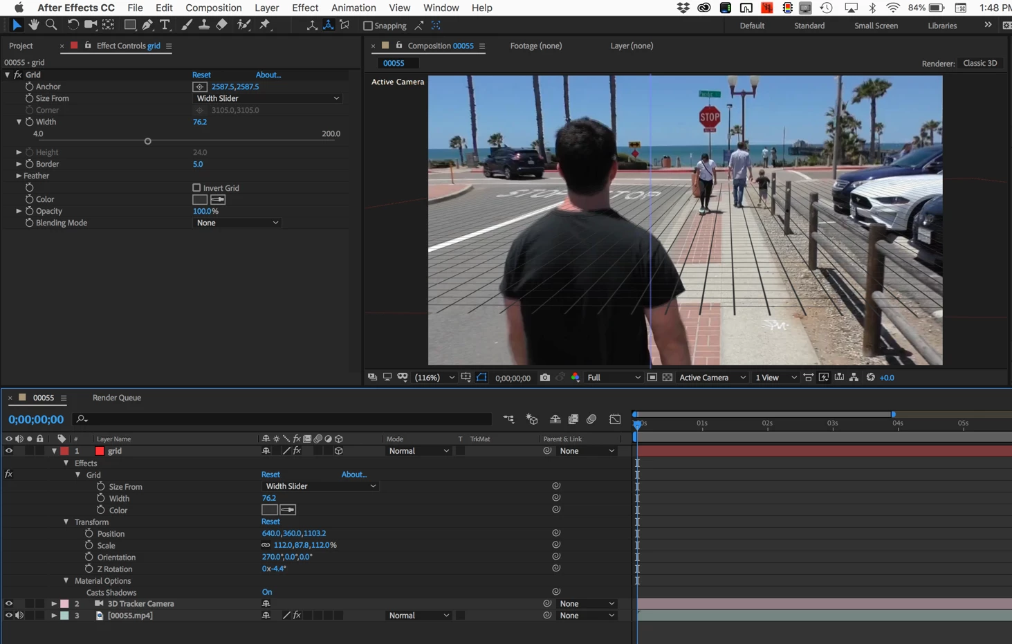Select the Zoom magnifier tool
The image size is (1012, 644).
click(51, 25)
